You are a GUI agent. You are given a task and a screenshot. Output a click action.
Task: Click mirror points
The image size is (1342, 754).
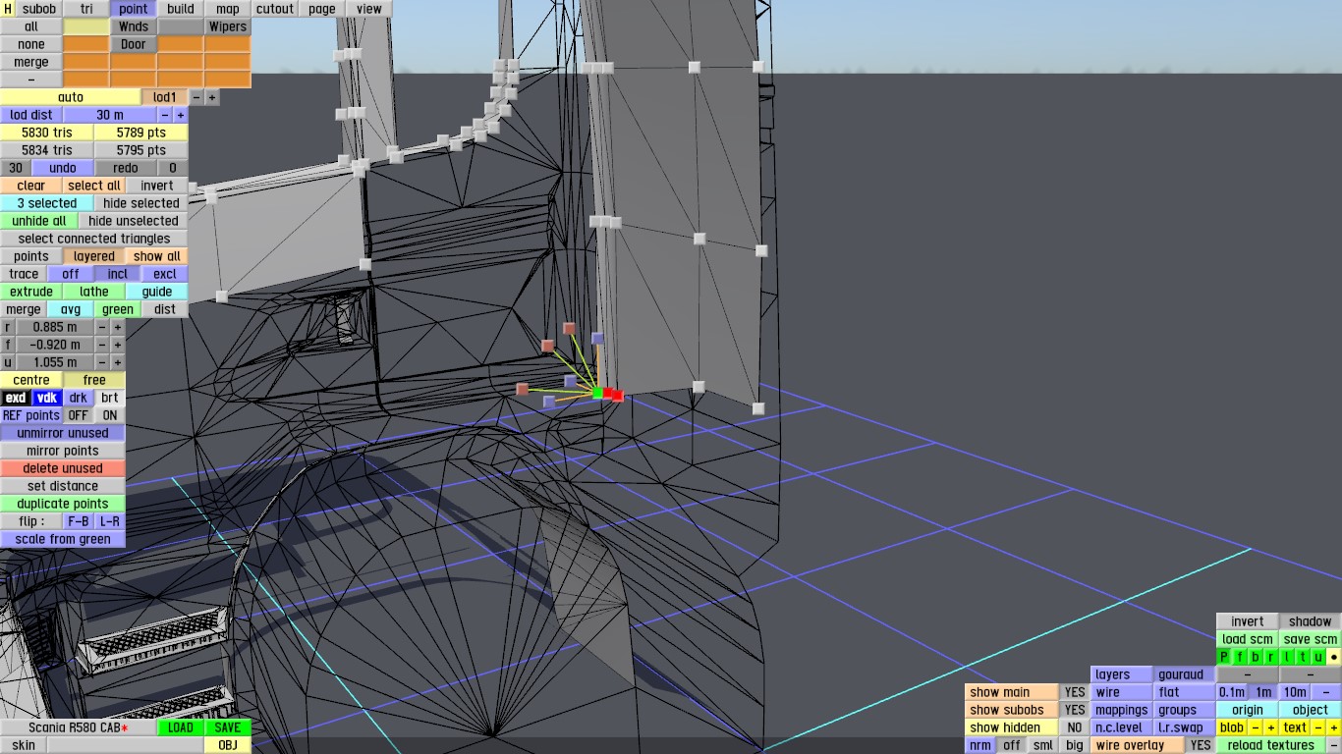[63, 451]
